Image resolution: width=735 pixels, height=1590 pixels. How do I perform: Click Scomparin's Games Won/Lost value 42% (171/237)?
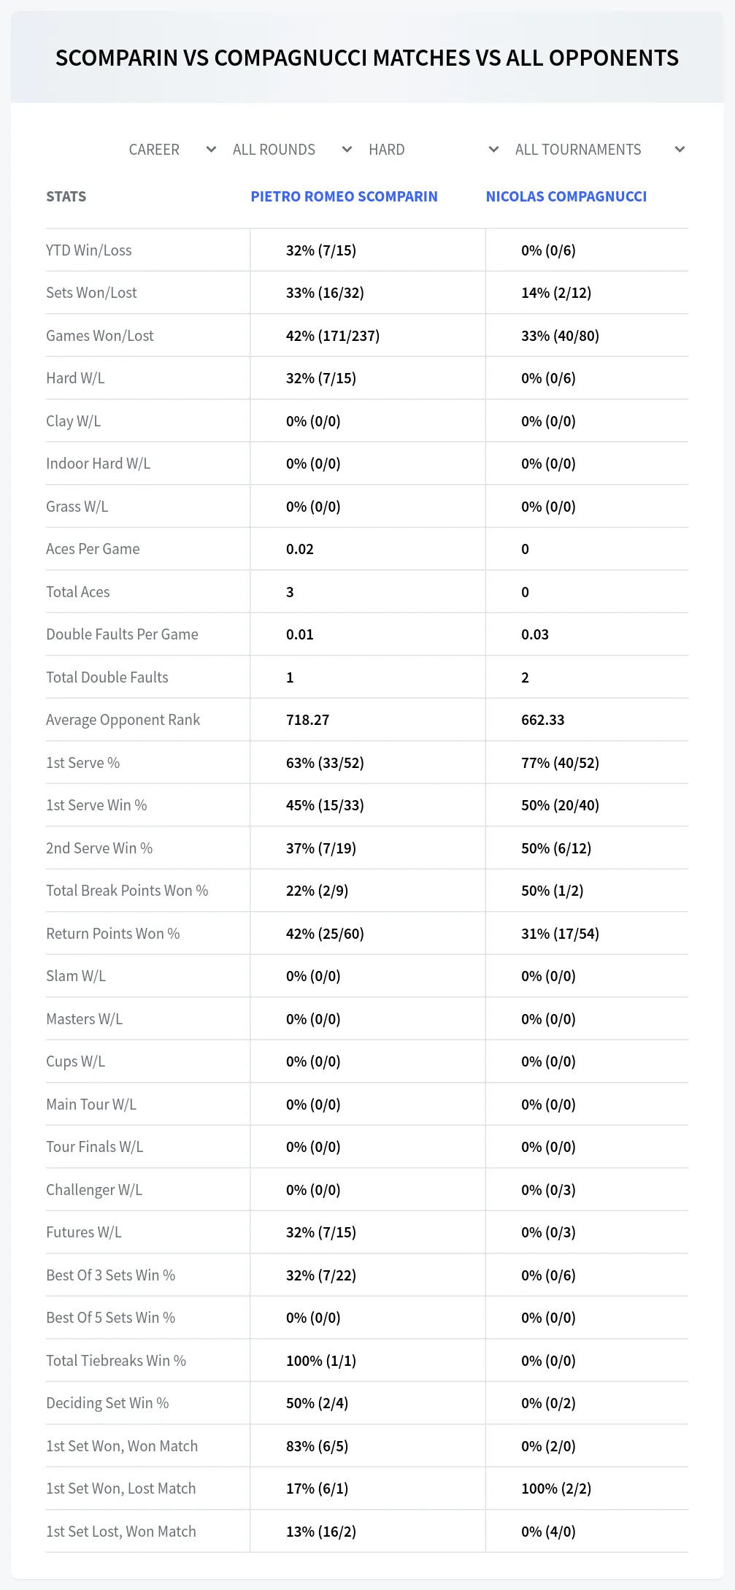(333, 336)
